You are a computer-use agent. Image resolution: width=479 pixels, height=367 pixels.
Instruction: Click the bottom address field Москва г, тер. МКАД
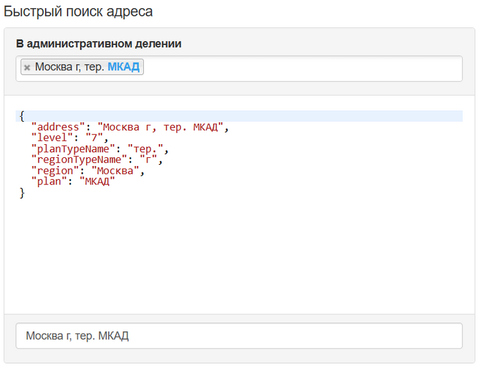pos(239,336)
